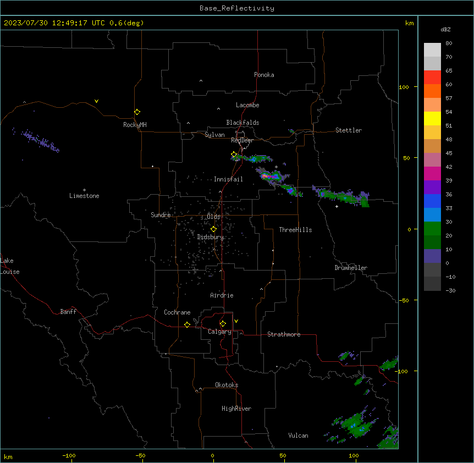
Task: Click the Limestone label
Action: point(84,196)
